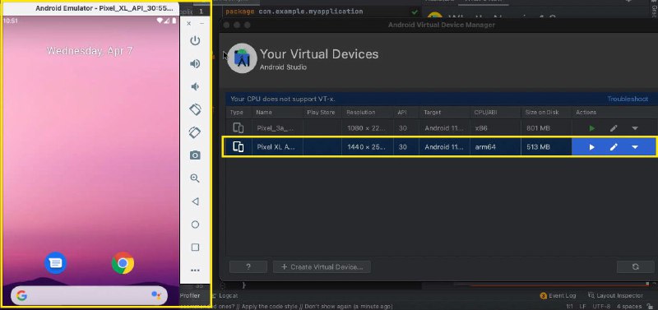Click the UTF-8 encoding status bar entry
The width and height of the screenshot is (658, 310).
pyautogui.click(x=602, y=306)
